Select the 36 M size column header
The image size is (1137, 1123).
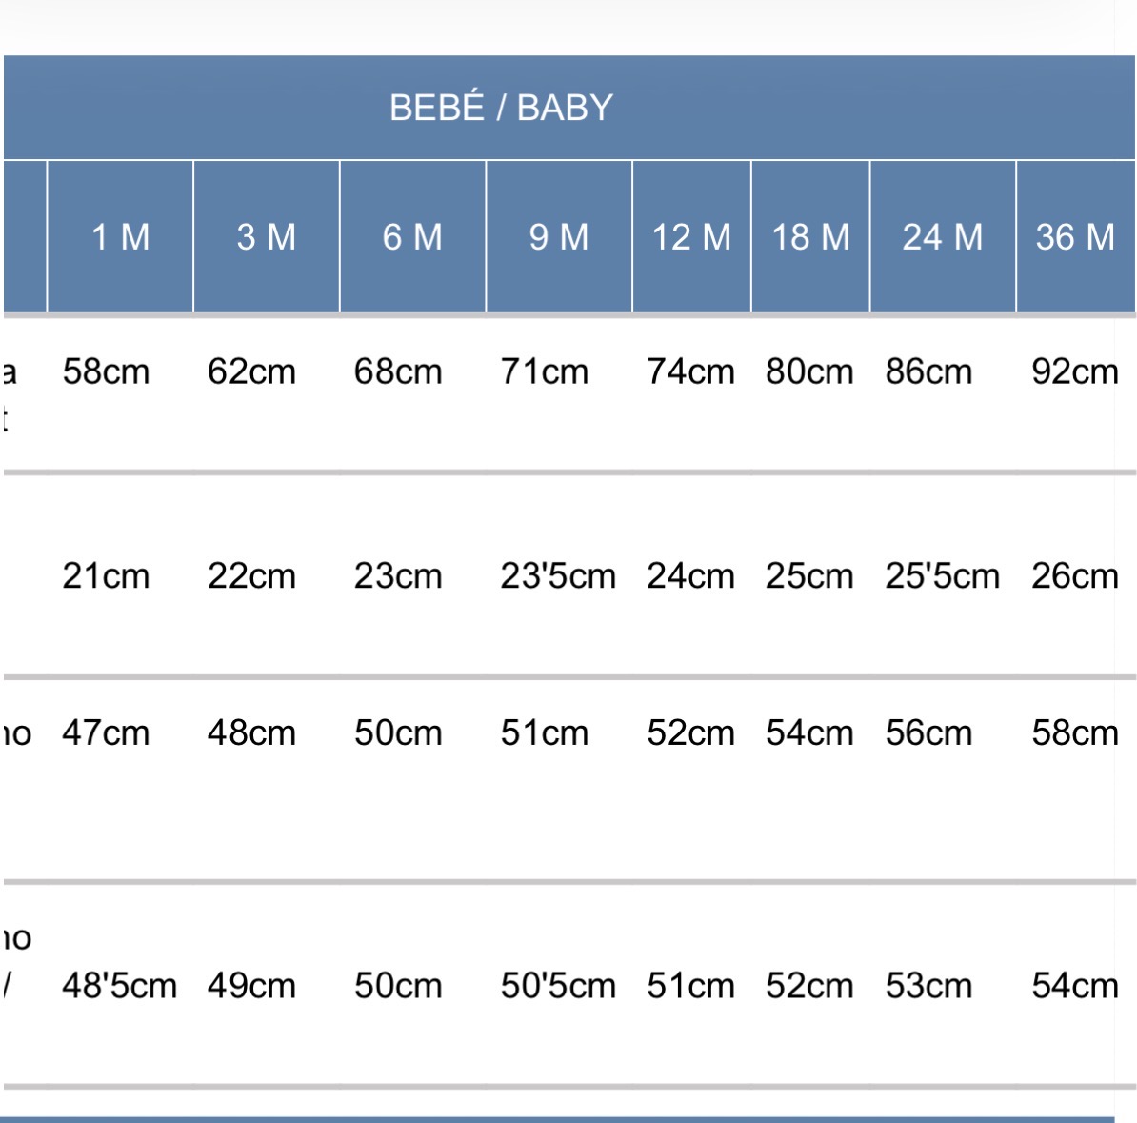(x=1075, y=236)
